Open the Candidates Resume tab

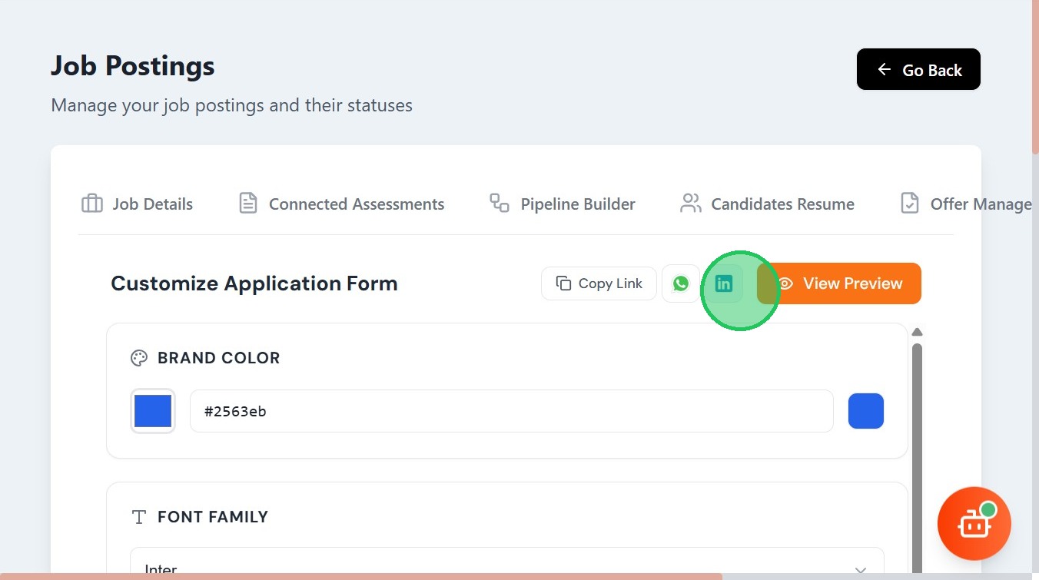(782, 204)
